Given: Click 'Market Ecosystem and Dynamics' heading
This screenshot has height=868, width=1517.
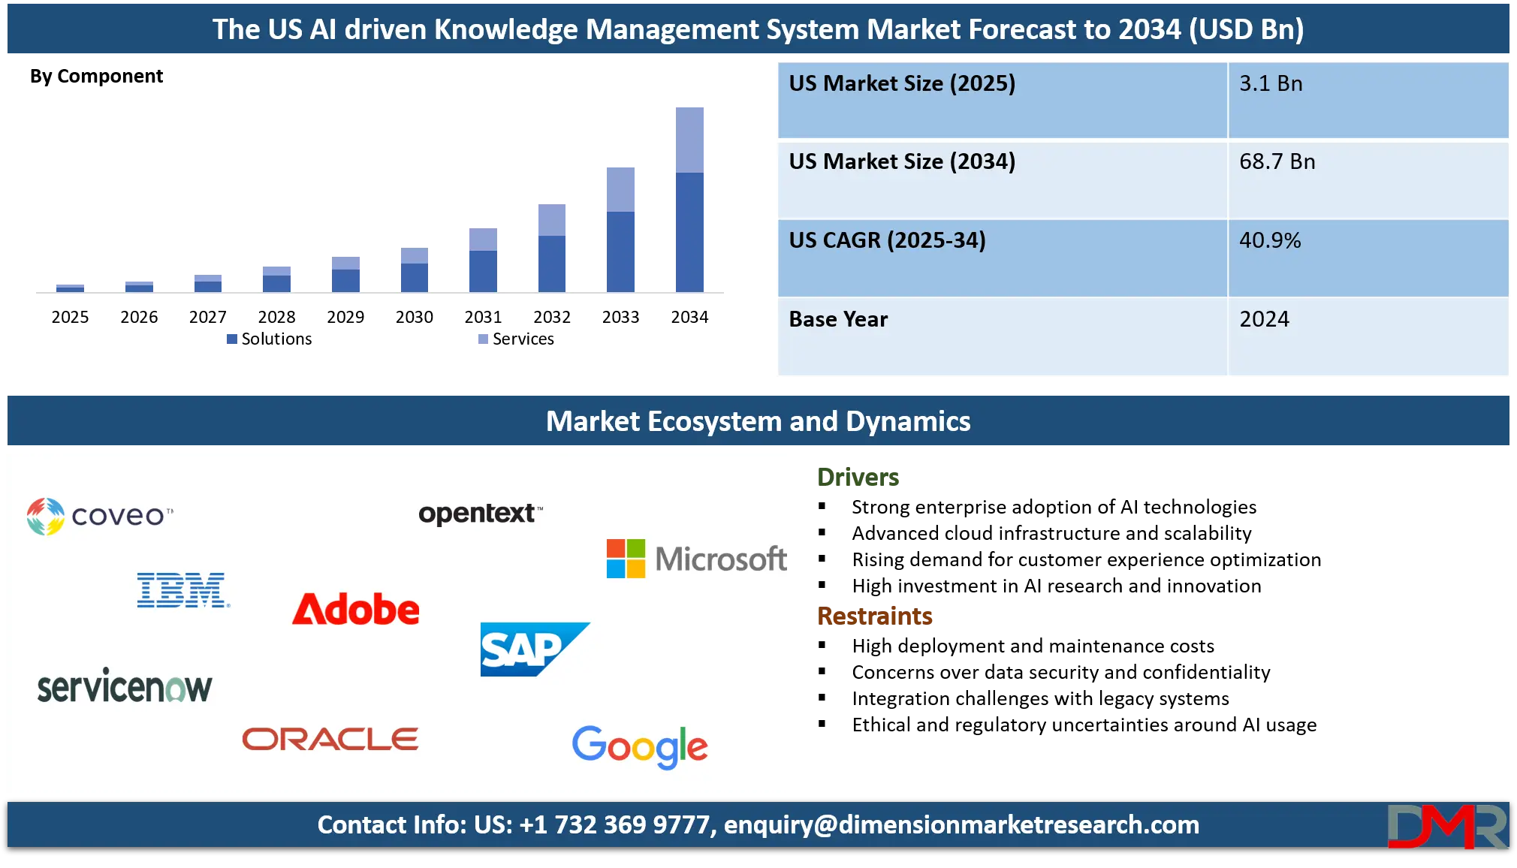Looking at the screenshot, I should (758, 421).
